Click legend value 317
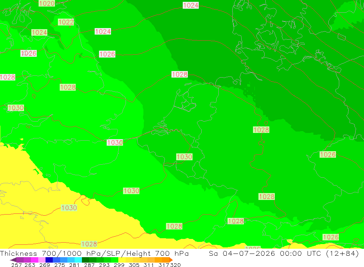The height and width of the screenshot is (267, 364). [x=164, y=265]
